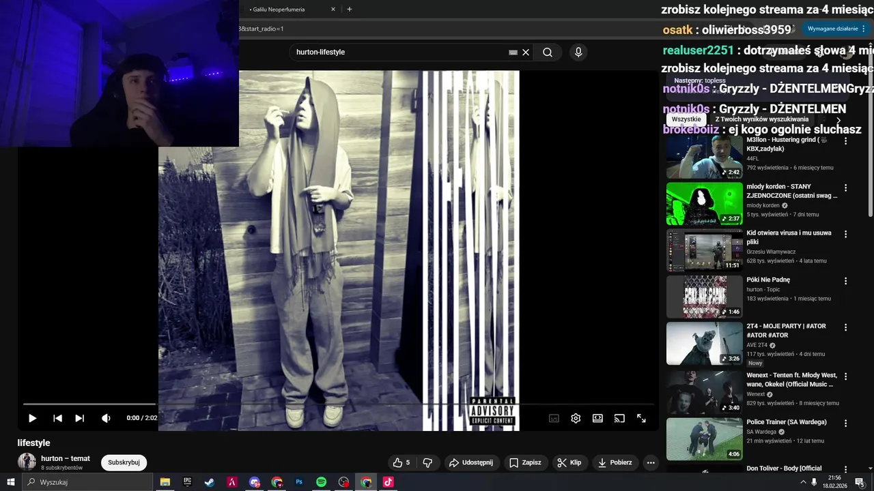Open hurton – temat channel link
This screenshot has height=491, width=874.
click(x=66, y=458)
